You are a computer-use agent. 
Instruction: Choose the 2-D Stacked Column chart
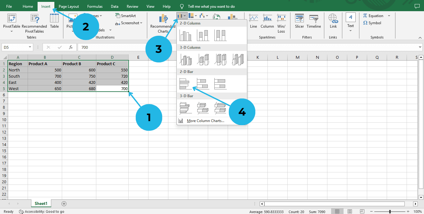(203, 35)
